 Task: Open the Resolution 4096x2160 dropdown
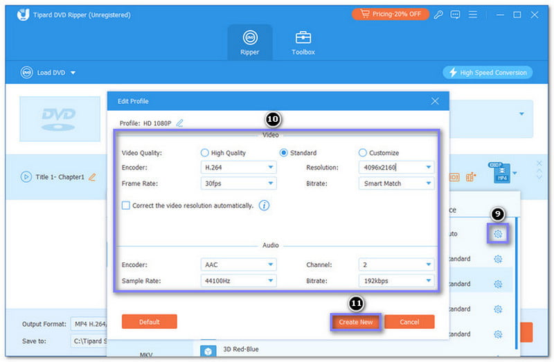click(x=396, y=168)
